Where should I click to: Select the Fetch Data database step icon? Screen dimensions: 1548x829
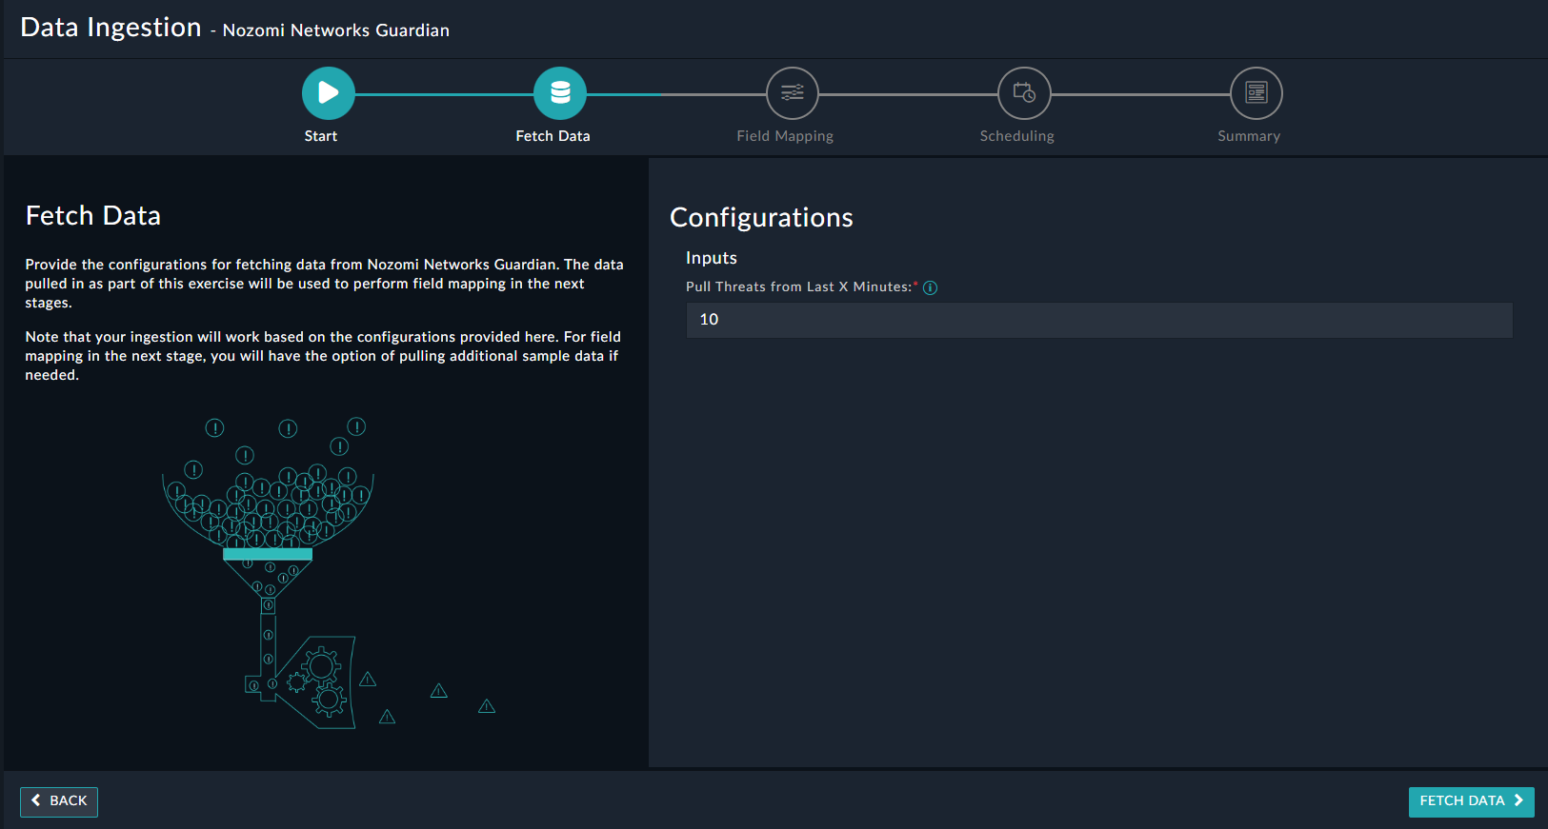(x=560, y=93)
